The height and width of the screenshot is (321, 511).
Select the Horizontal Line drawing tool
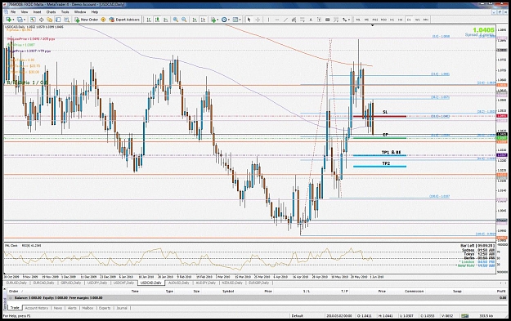pos(277,20)
